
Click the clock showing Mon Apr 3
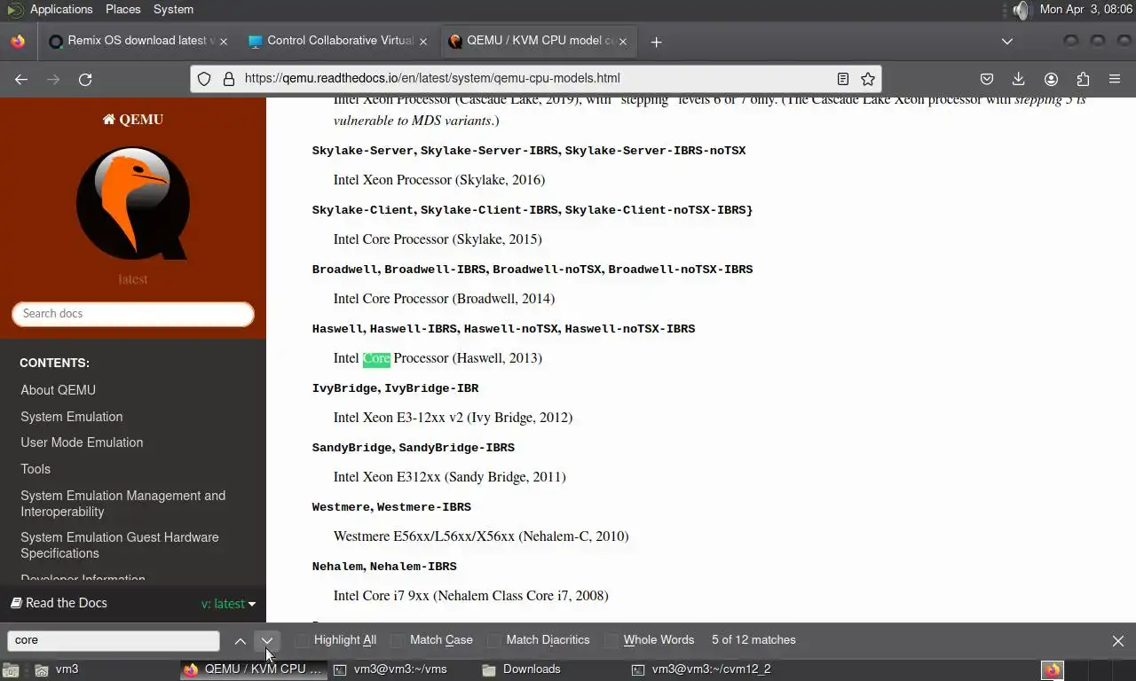point(1085,9)
